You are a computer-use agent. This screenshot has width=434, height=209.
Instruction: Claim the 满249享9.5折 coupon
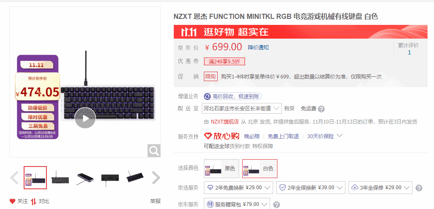225,61
